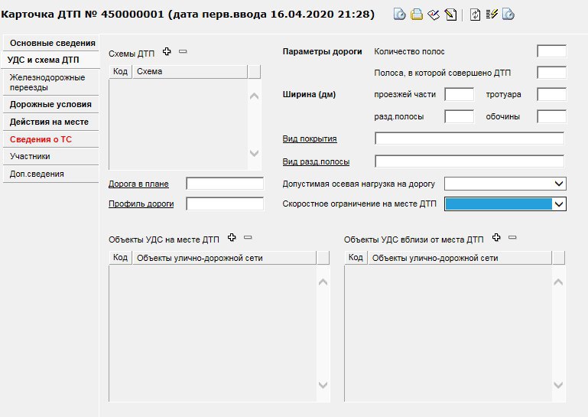Viewport: 588px width, 417px height.
Task: Open the Доп.сведения tab
Action: [50, 174]
